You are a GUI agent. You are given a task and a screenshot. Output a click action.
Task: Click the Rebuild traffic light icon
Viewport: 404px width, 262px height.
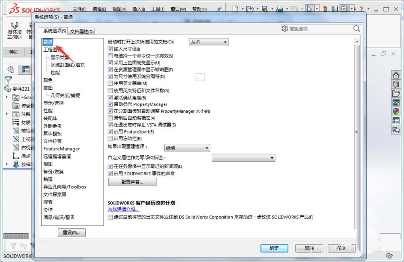[x=325, y=9]
